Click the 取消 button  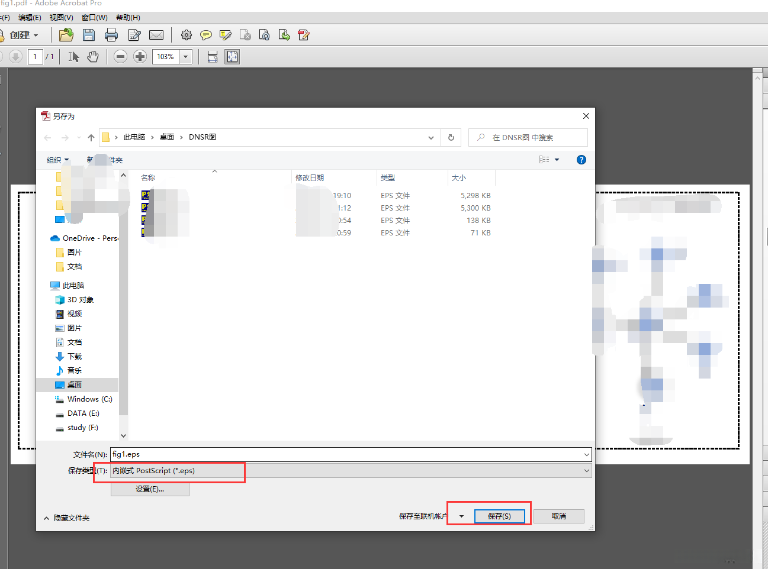[559, 516]
